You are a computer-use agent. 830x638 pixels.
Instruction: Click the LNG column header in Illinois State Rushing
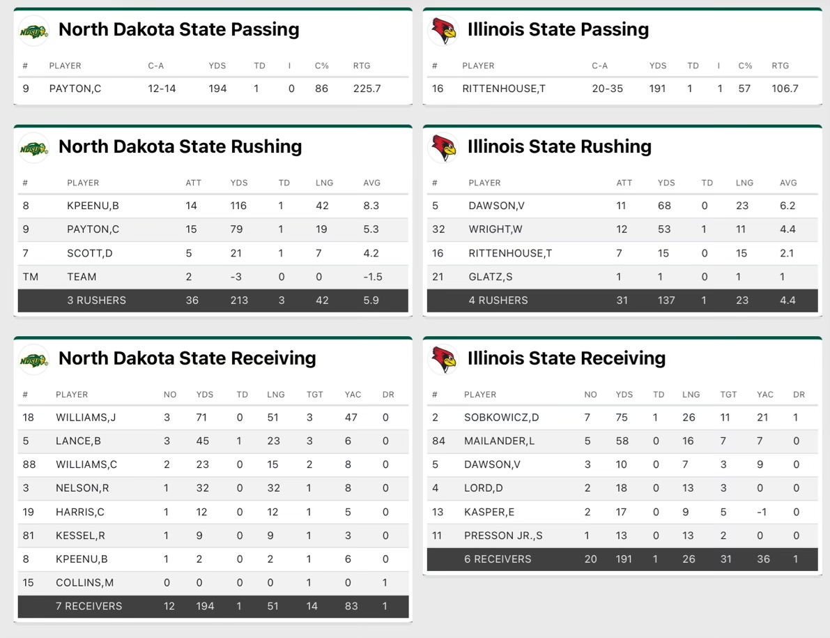coord(744,183)
